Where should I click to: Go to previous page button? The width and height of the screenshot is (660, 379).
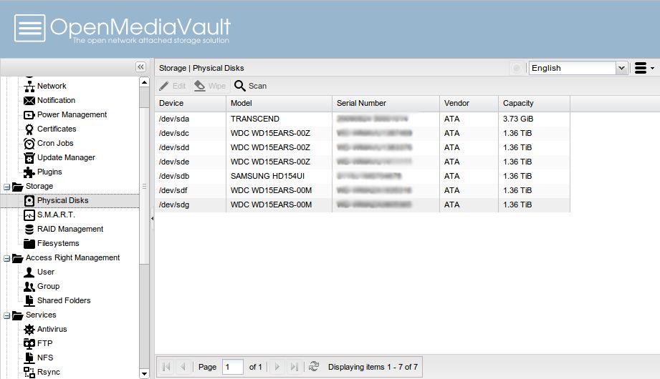tap(183, 367)
